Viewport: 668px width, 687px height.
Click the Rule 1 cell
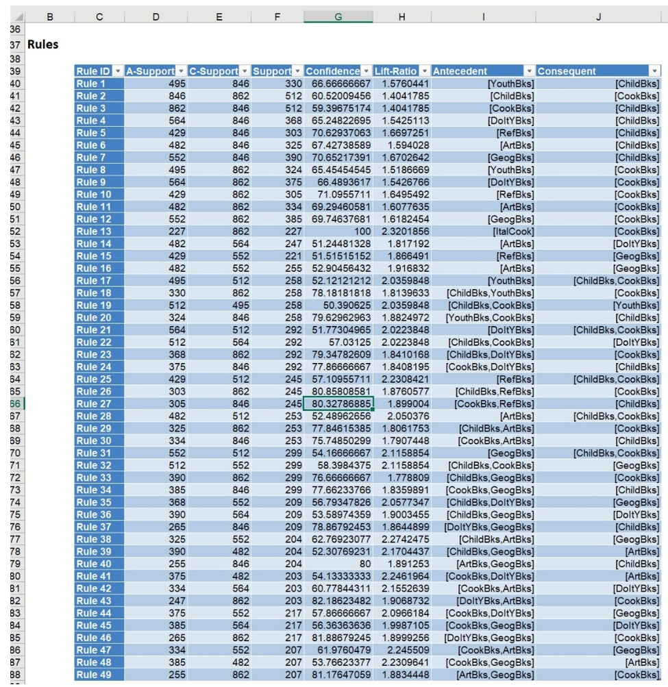click(x=99, y=84)
